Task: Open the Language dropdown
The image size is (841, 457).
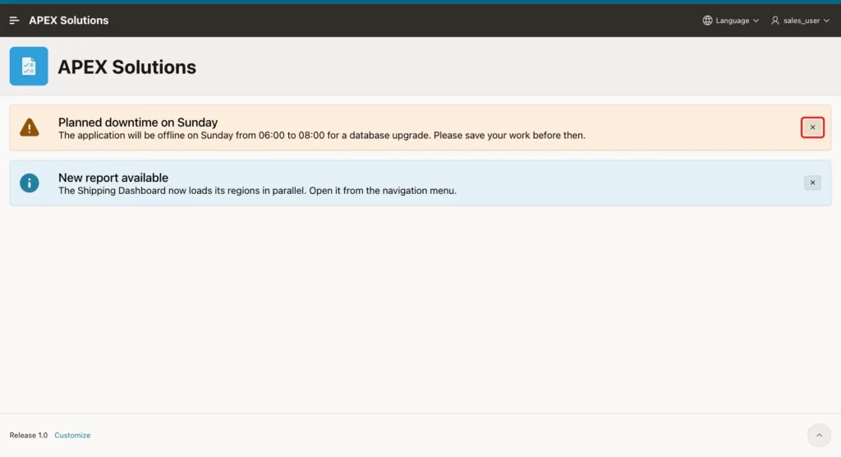Action: point(731,21)
